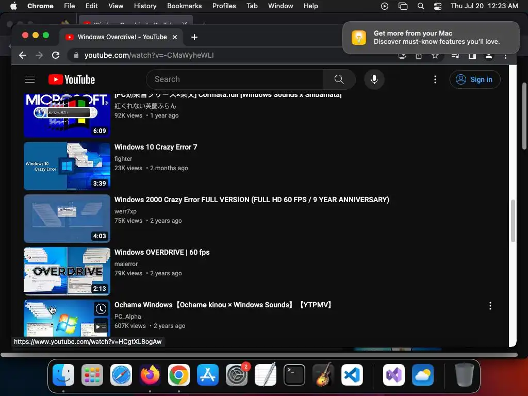Screen dimensions: 528x396
Task: Go to the YouTube logo home link
Action: 72,79
